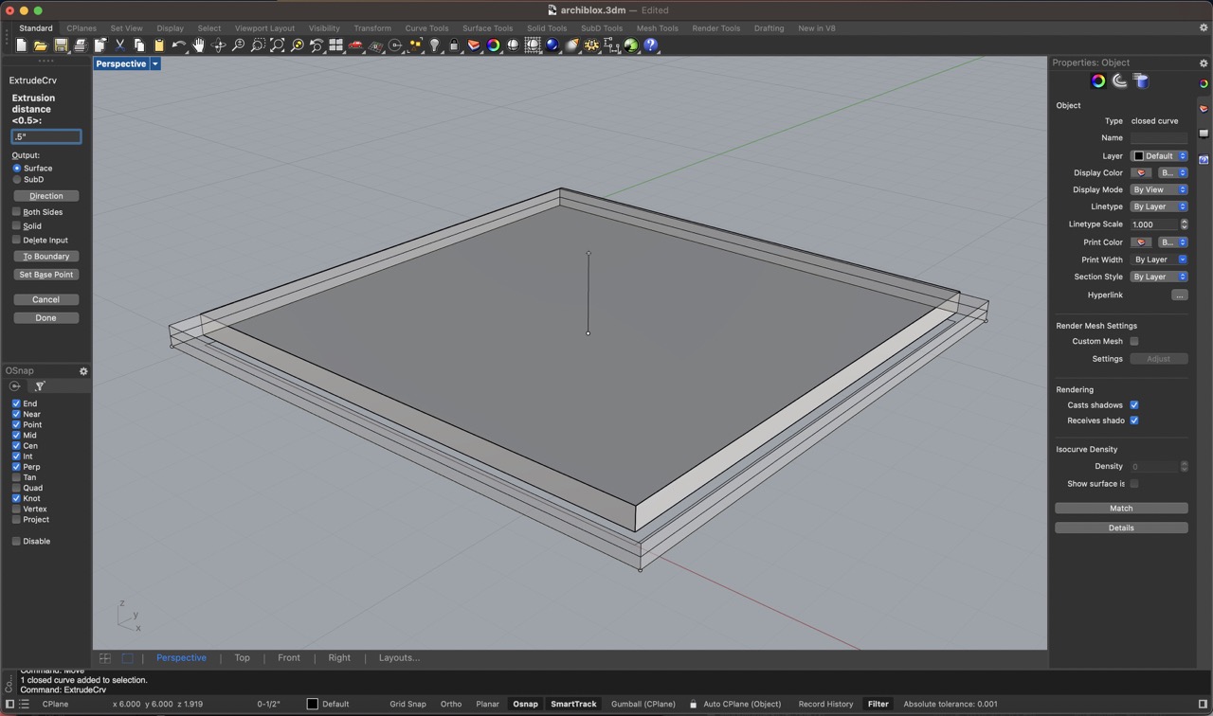Click the Print icon in toolbar
Viewport: 1213px width, 716px height.
(x=81, y=45)
